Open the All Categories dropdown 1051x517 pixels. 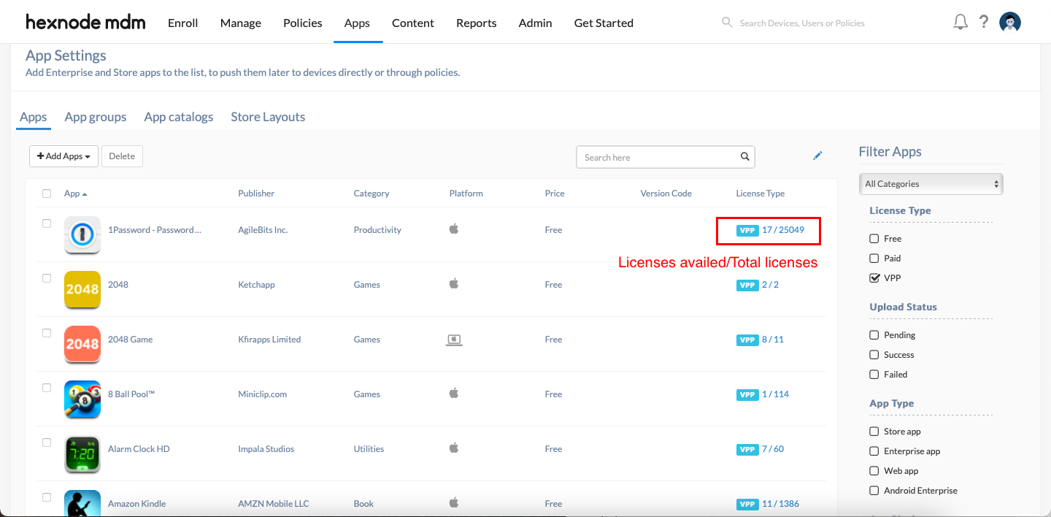931,184
